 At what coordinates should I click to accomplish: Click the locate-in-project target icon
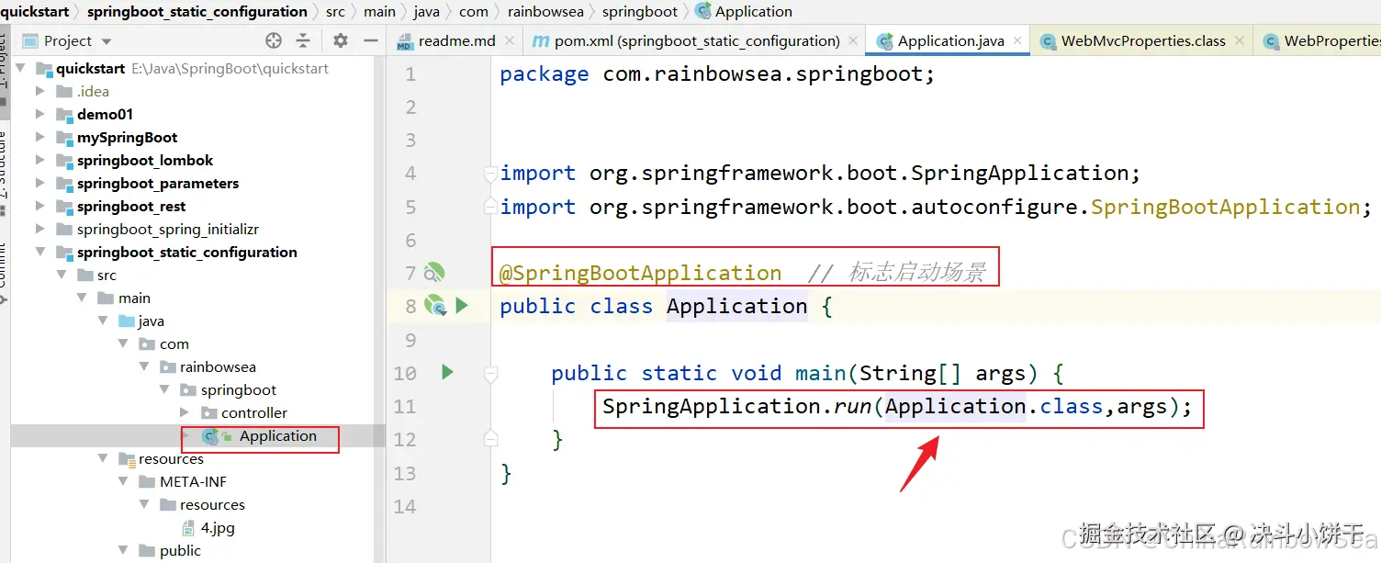[x=273, y=40]
